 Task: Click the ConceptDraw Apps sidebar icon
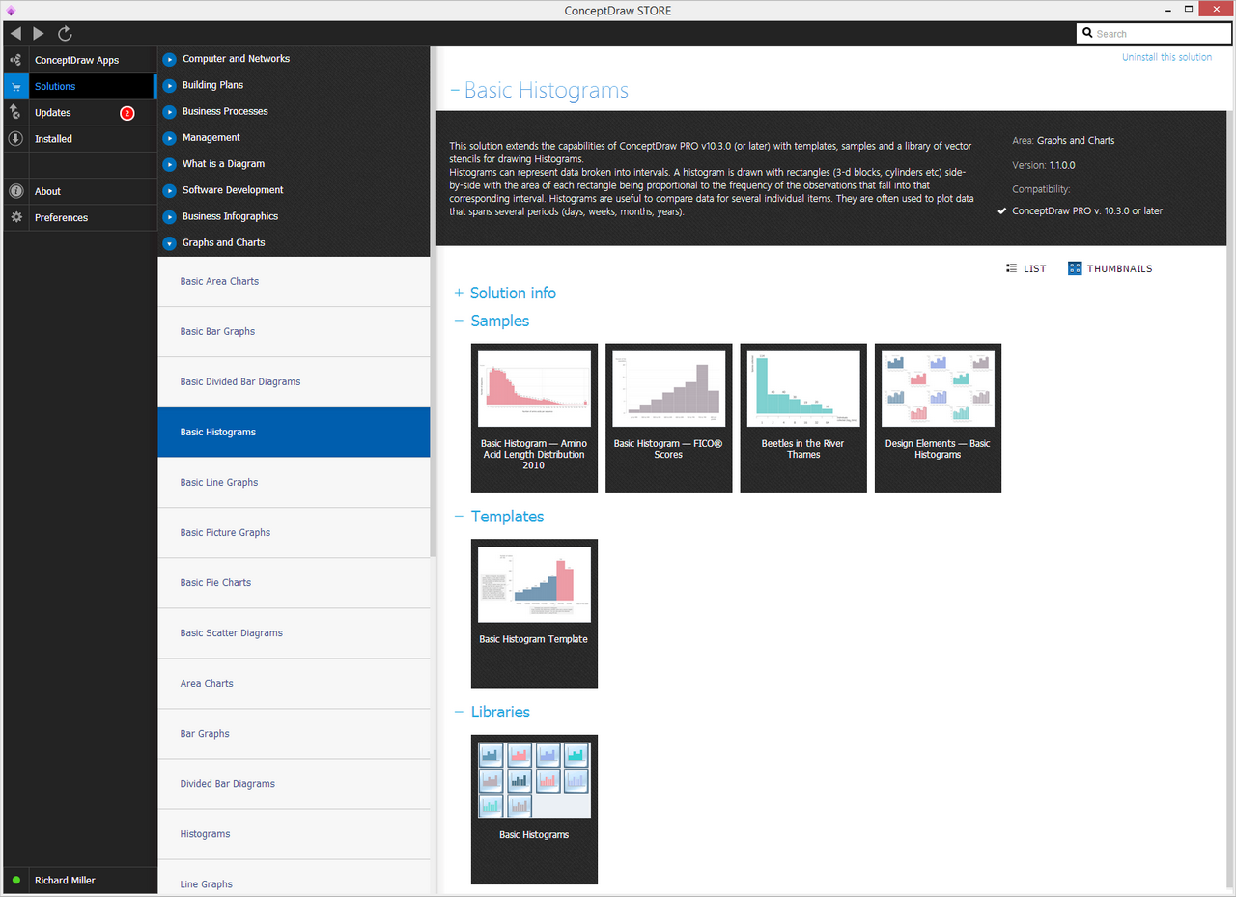tap(15, 60)
